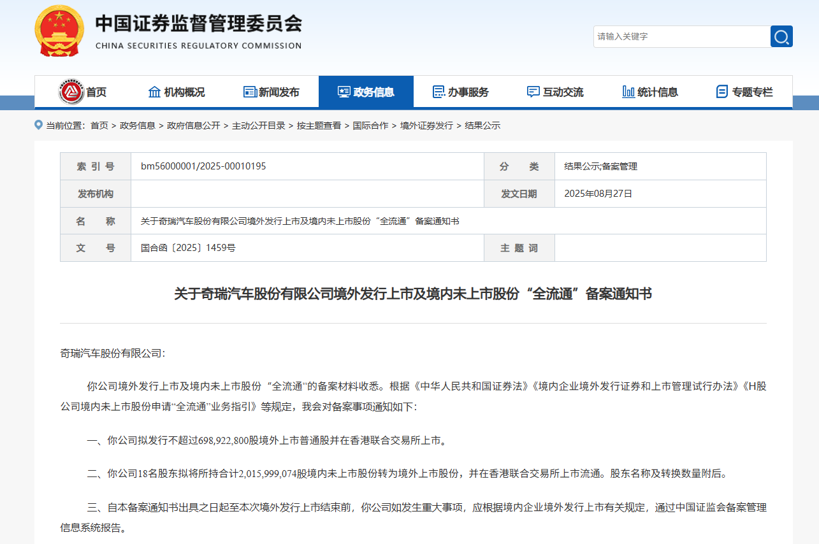Viewport: 819px width, 544px height.
Task: Open the 互动交流 navigation tab
Action: point(555,92)
